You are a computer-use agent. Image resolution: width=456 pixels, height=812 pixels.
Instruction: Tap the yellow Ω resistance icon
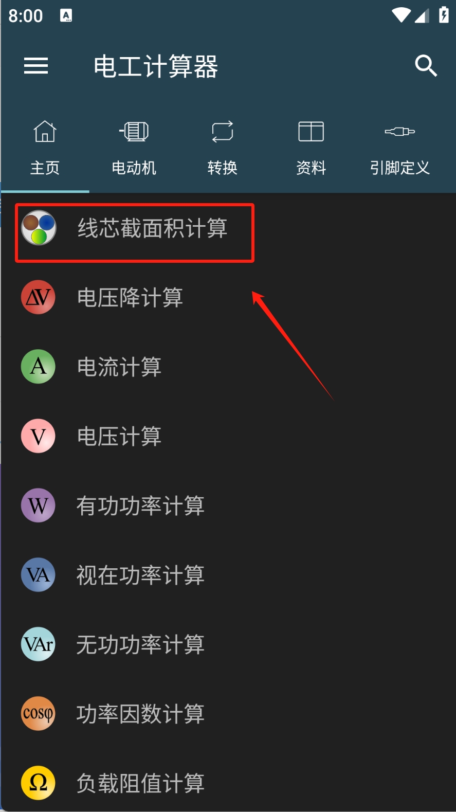click(x=38, y=783)
